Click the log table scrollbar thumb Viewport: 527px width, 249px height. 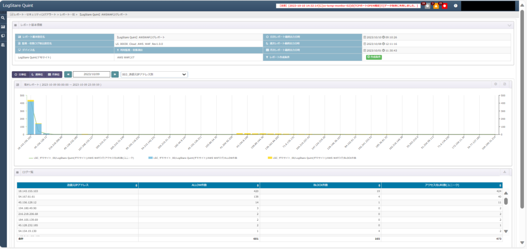tap(506, 201)
